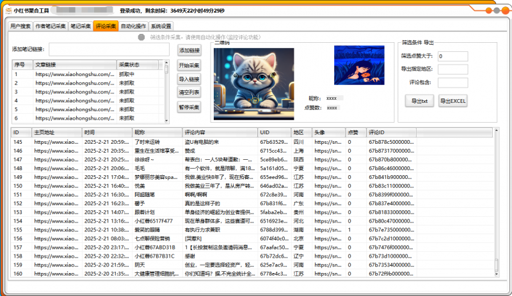Open the 系统设置 tab
512x296 pixels.
(x=161, y=26)
